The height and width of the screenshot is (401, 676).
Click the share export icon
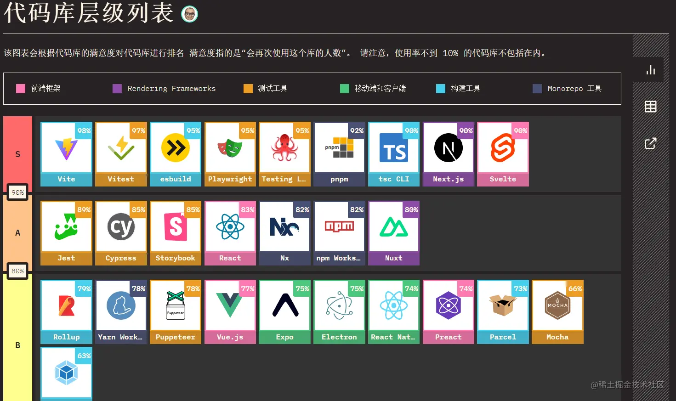(650, 143)
